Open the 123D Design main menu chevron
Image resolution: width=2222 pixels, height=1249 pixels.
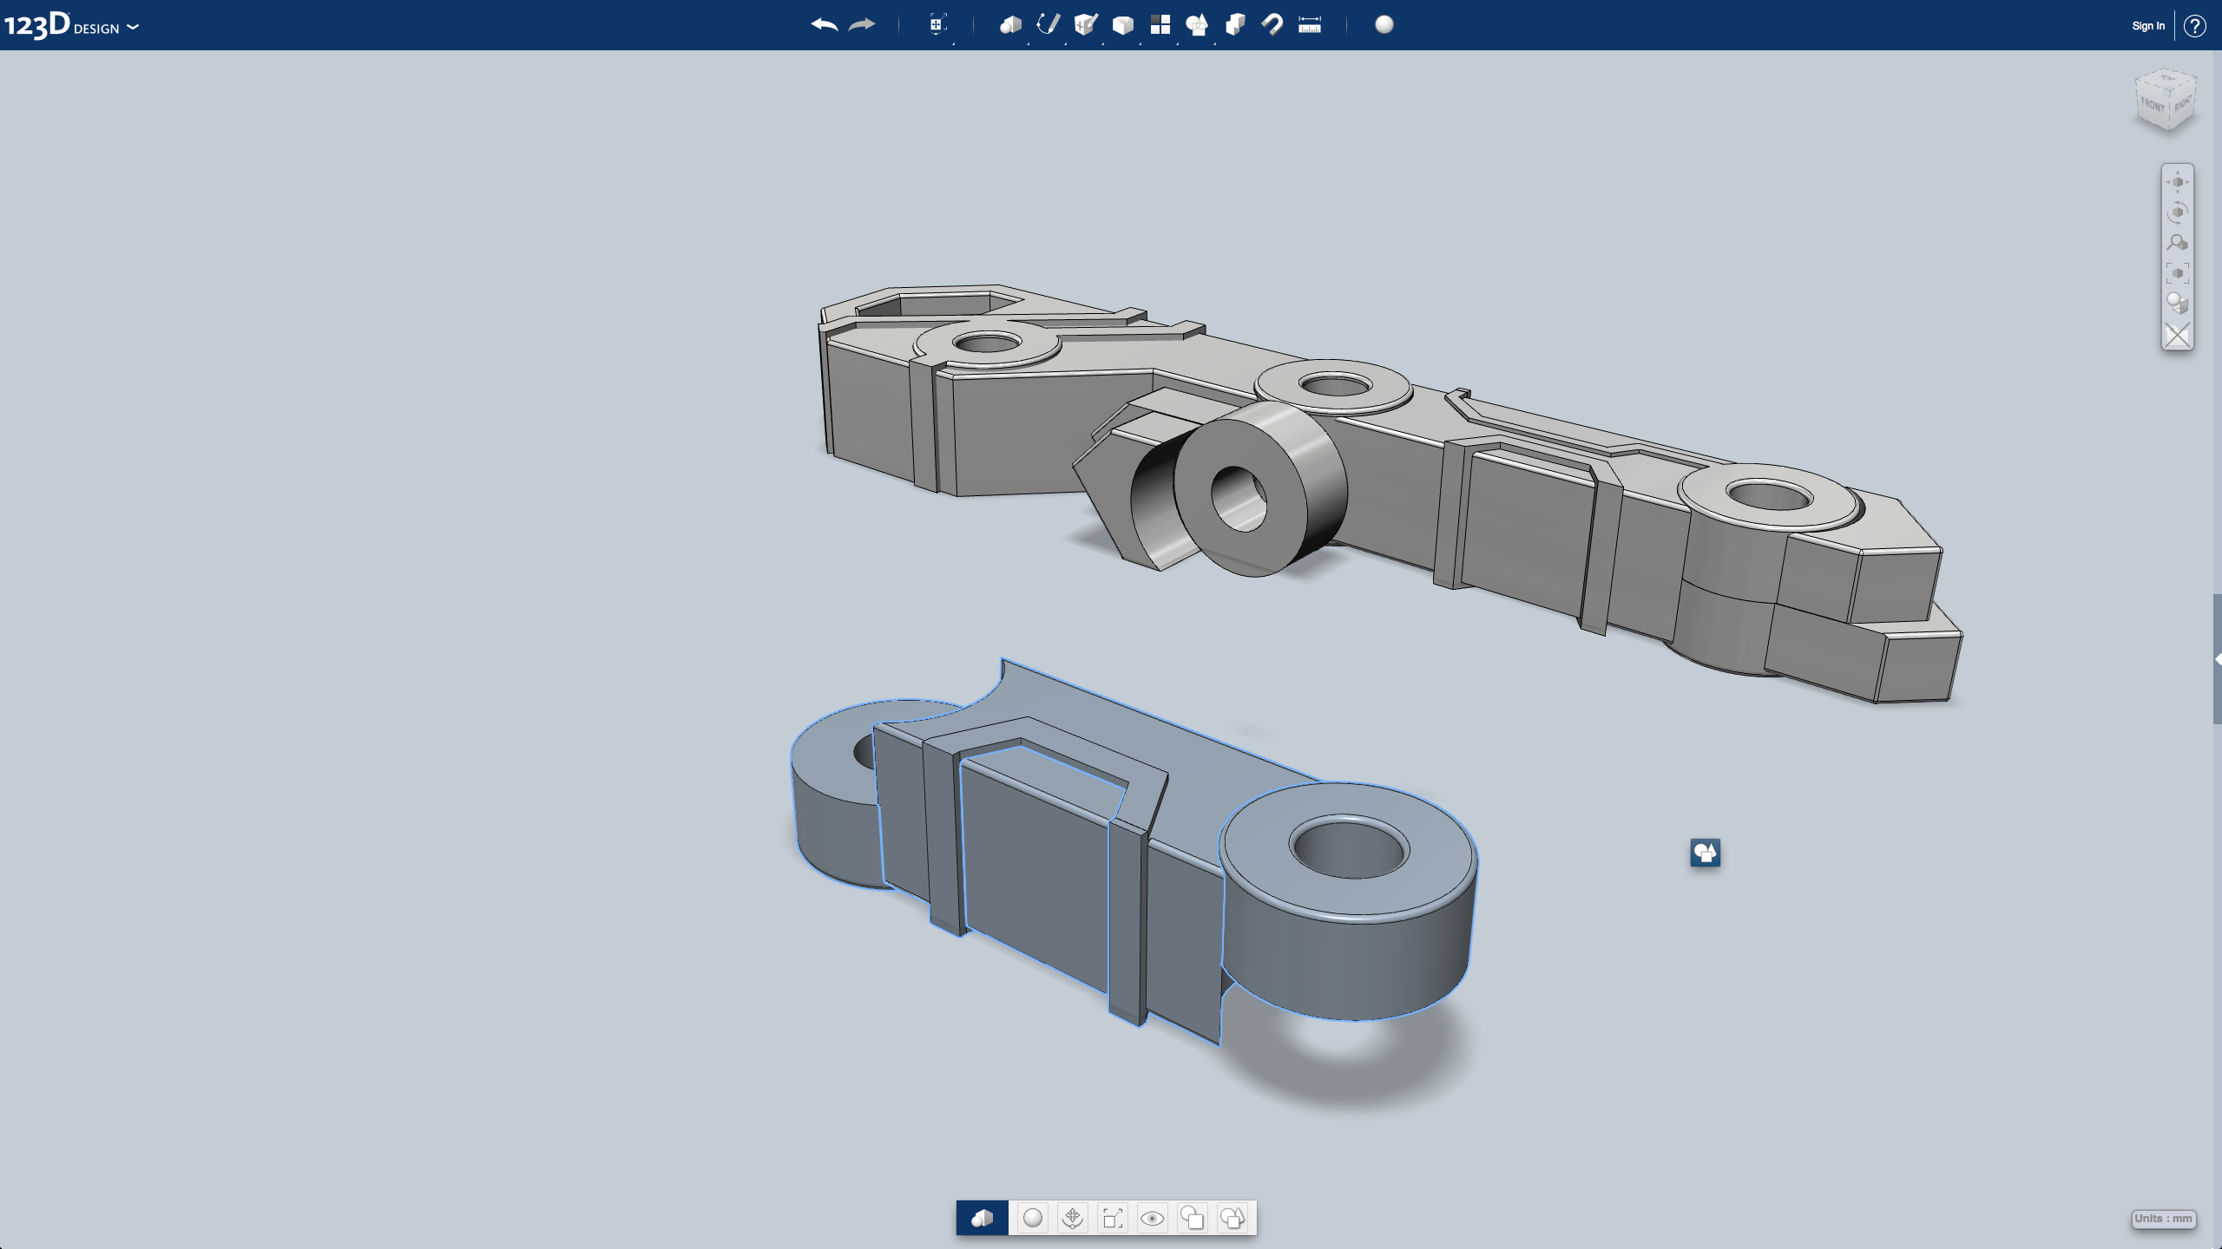pos(132,27)
